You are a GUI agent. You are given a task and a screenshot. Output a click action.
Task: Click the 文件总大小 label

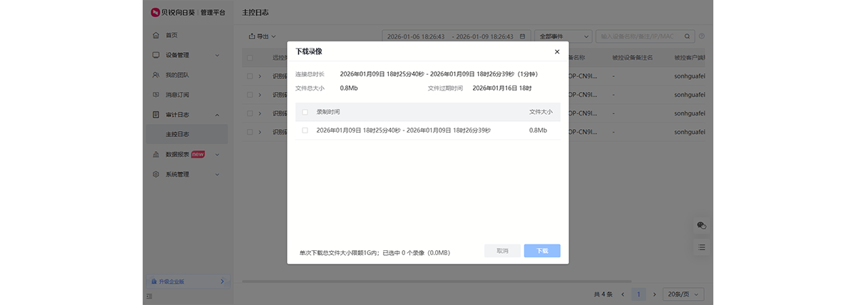tap(310, 88)
